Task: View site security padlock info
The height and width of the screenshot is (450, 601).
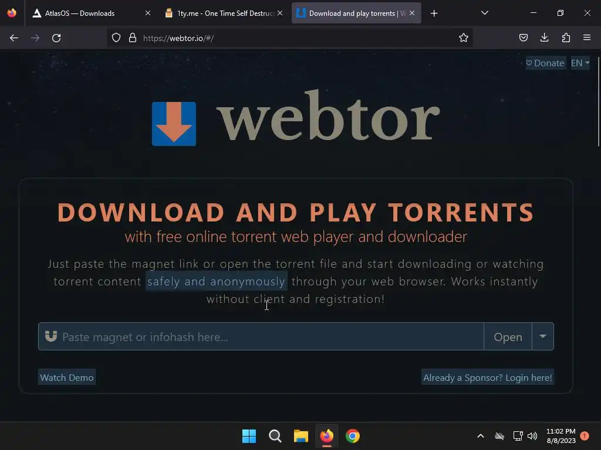Action: coord(133,38)
